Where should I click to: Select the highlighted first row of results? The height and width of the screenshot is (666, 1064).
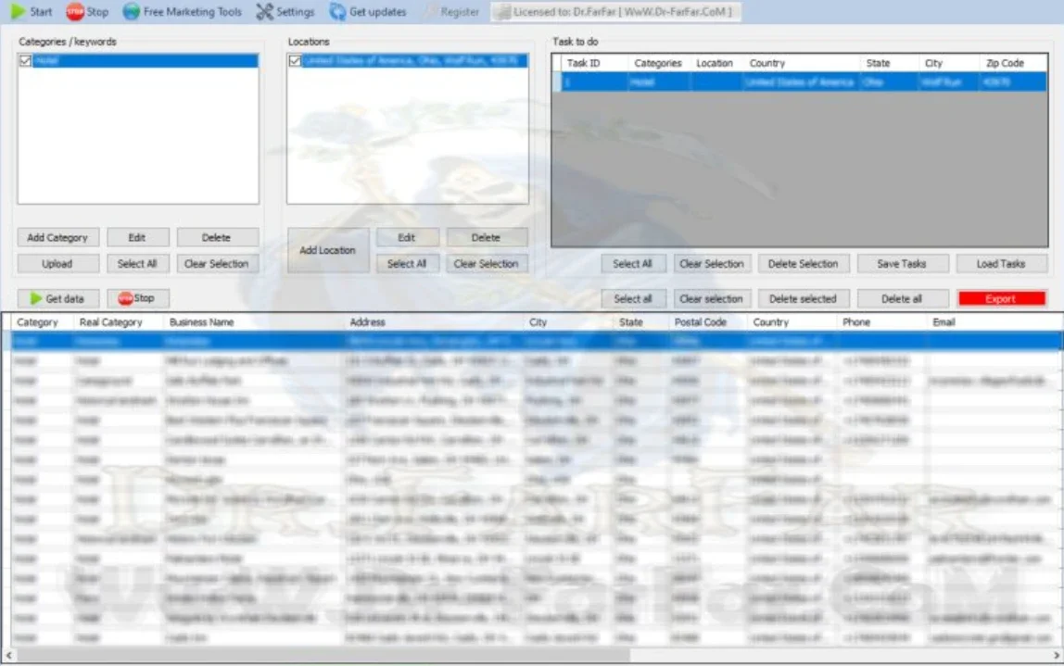pyautogui.click(x=533, y=341)
